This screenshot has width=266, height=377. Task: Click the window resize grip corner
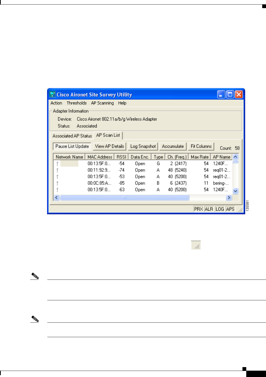click(241, 210)
